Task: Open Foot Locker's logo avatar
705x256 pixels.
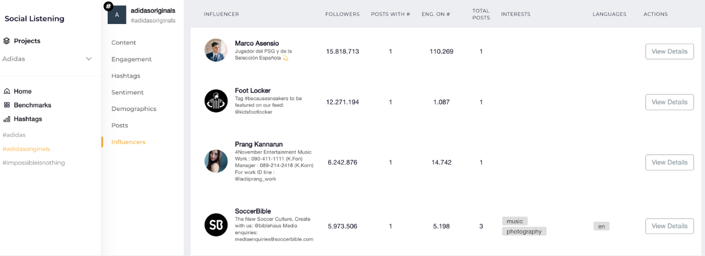Action: click(216, 101)
